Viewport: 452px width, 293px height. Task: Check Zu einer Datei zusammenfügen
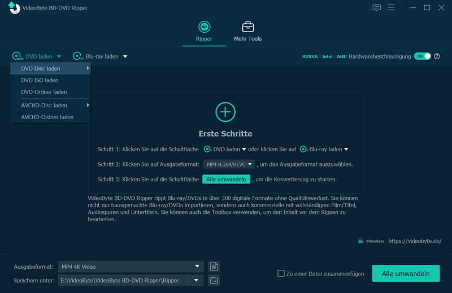[281, 274]
